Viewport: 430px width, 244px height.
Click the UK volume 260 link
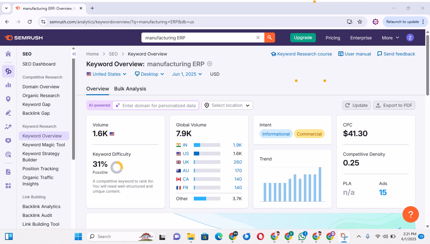(238, 162)
